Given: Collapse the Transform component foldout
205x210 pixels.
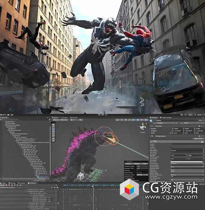Looking at the screenshot, I should pyautogui.click(x=150, y=126).
